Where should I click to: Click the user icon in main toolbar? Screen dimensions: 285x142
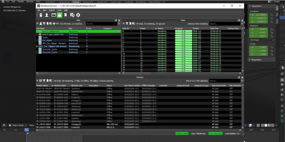tap(47, 15)
